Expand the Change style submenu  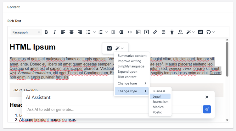point(132,91)
